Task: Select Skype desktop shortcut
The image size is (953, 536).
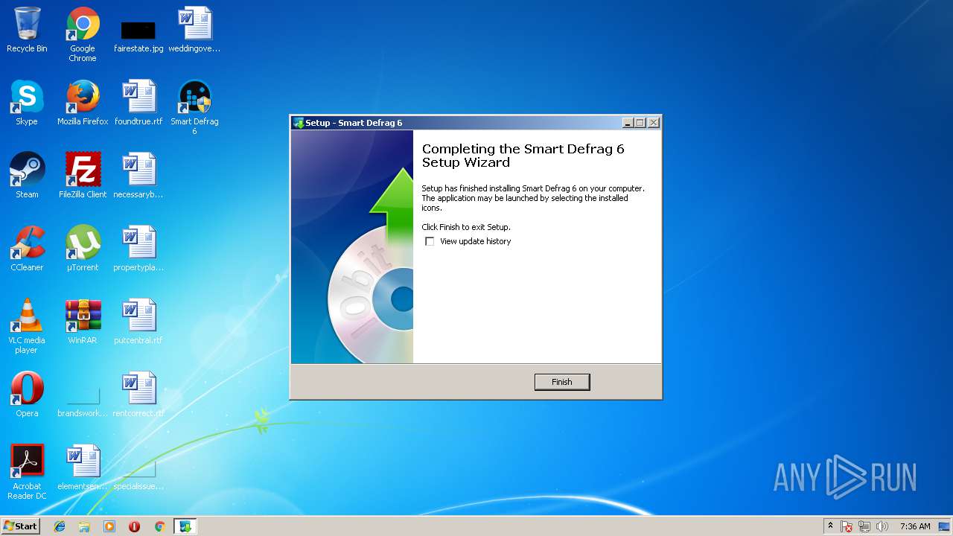Action: pyautogui.click(x=27, y=103)
